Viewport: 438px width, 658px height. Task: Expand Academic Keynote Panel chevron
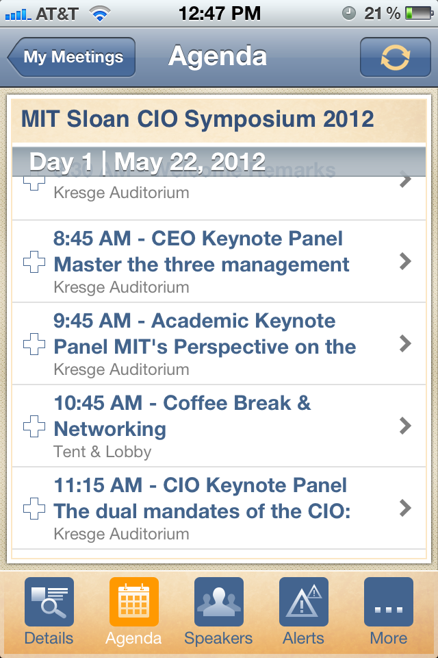click(x=405, y=343)
